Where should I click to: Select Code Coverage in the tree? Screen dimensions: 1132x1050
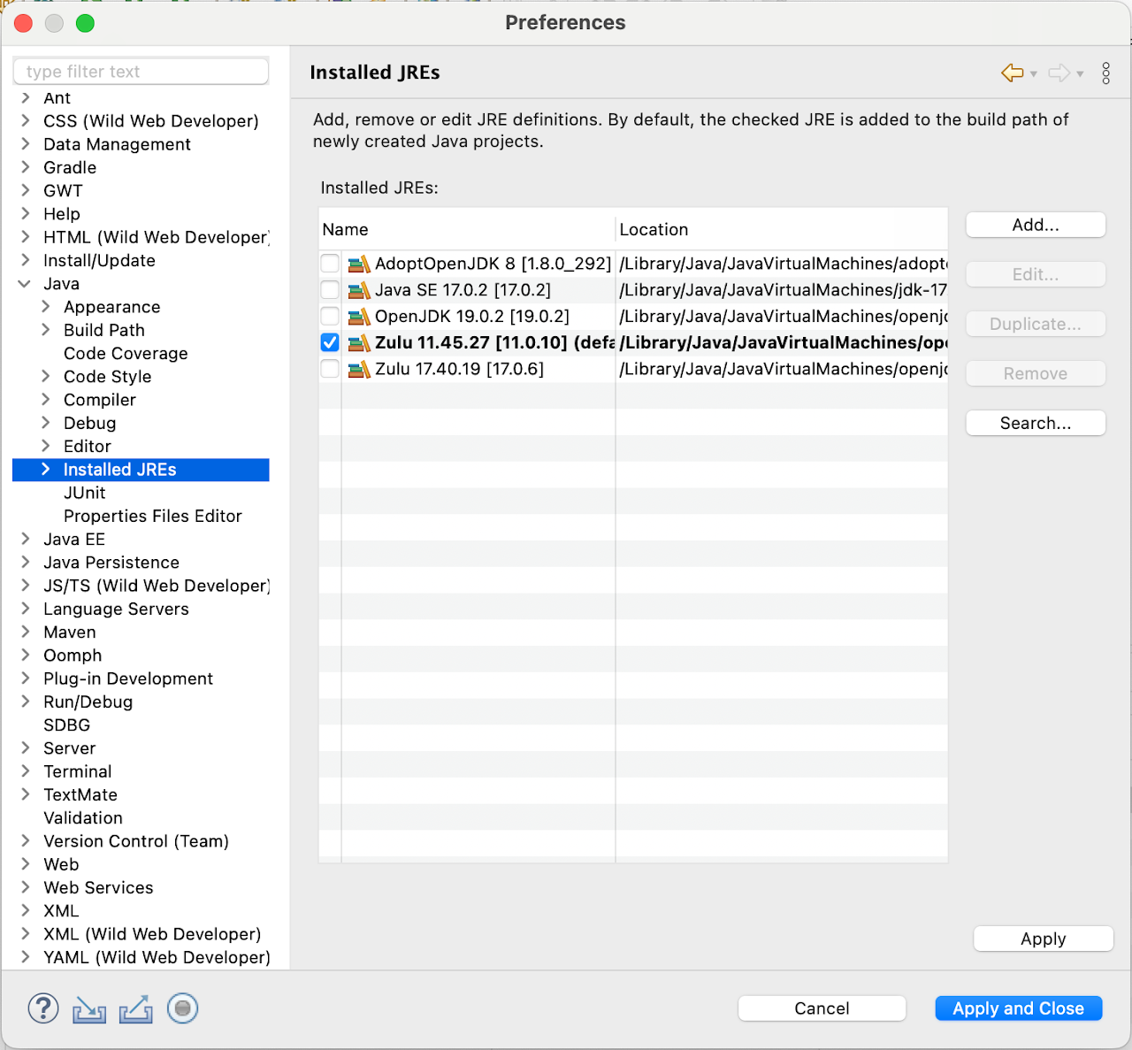pos(126,353)
